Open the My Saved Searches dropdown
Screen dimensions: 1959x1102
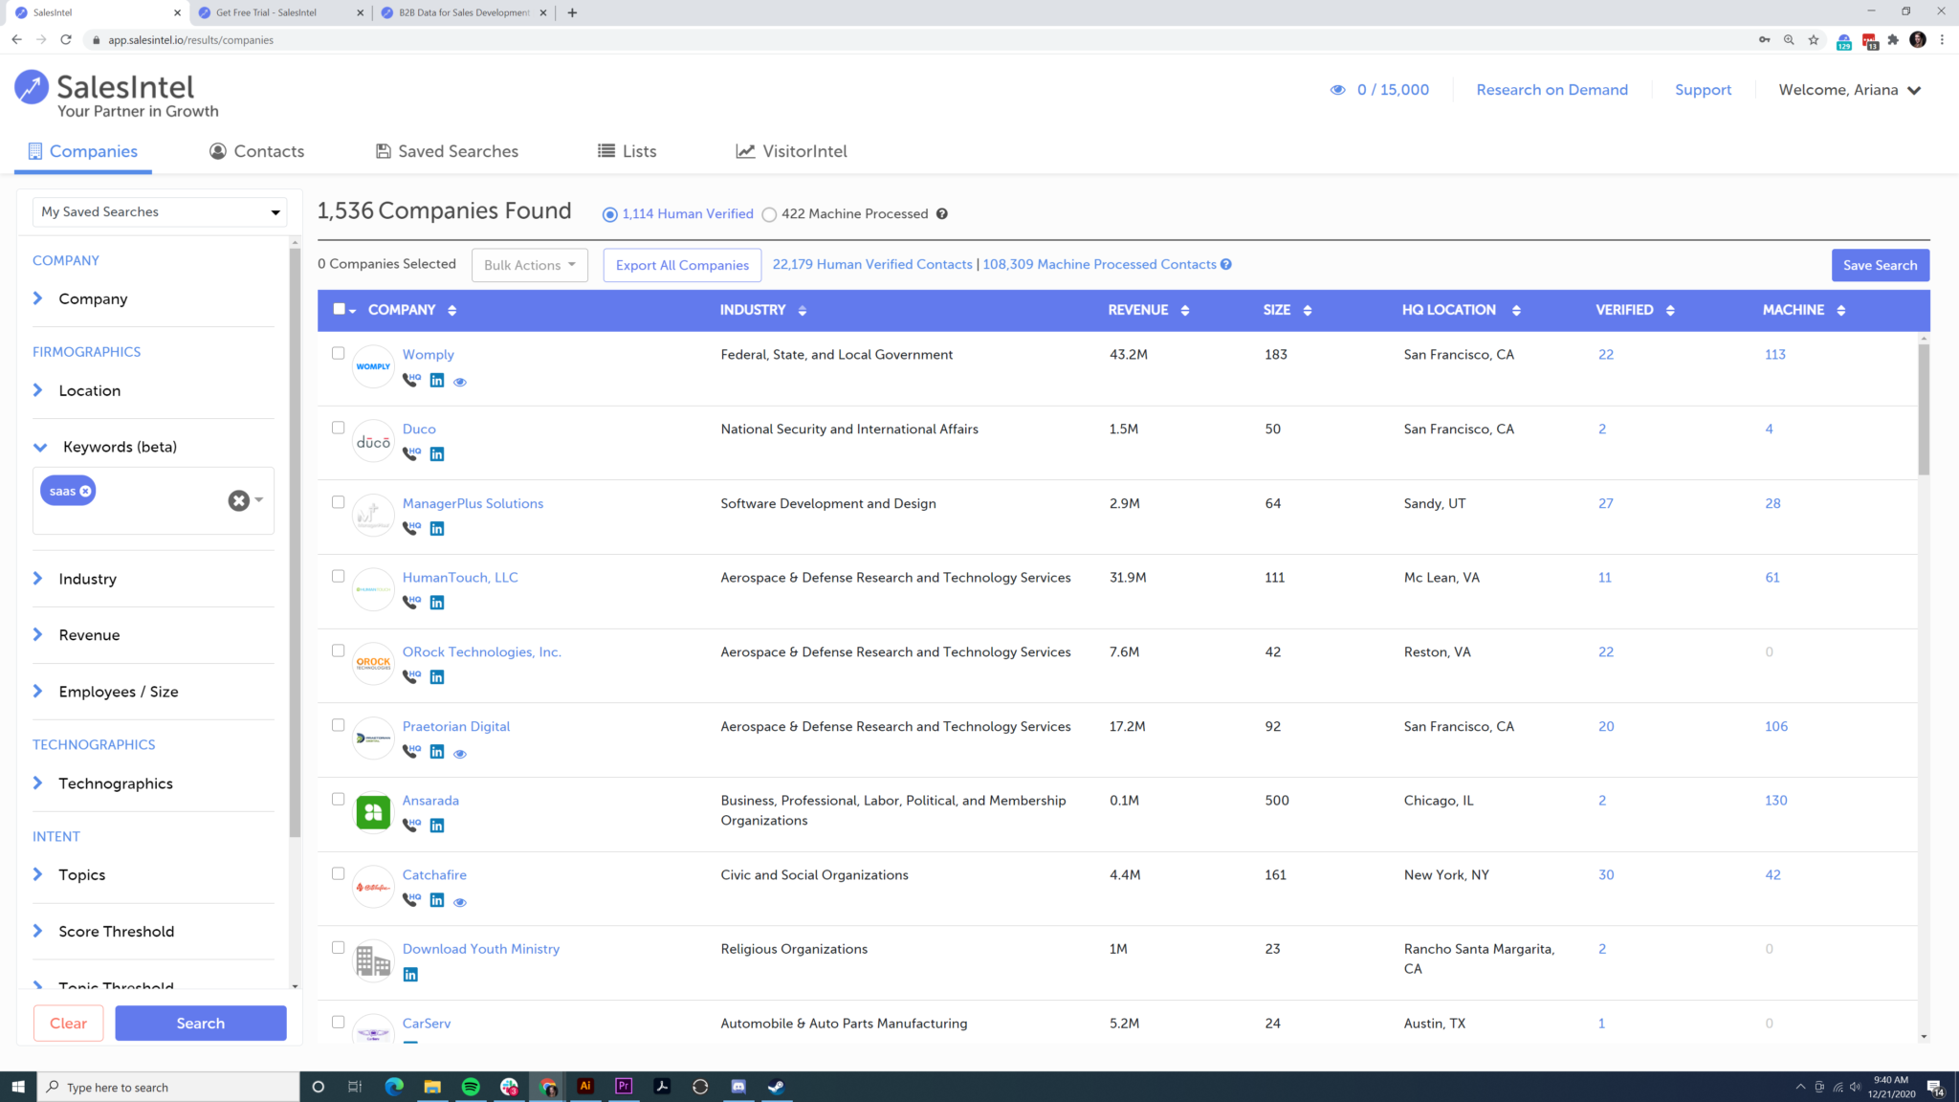tap(158, 211)
